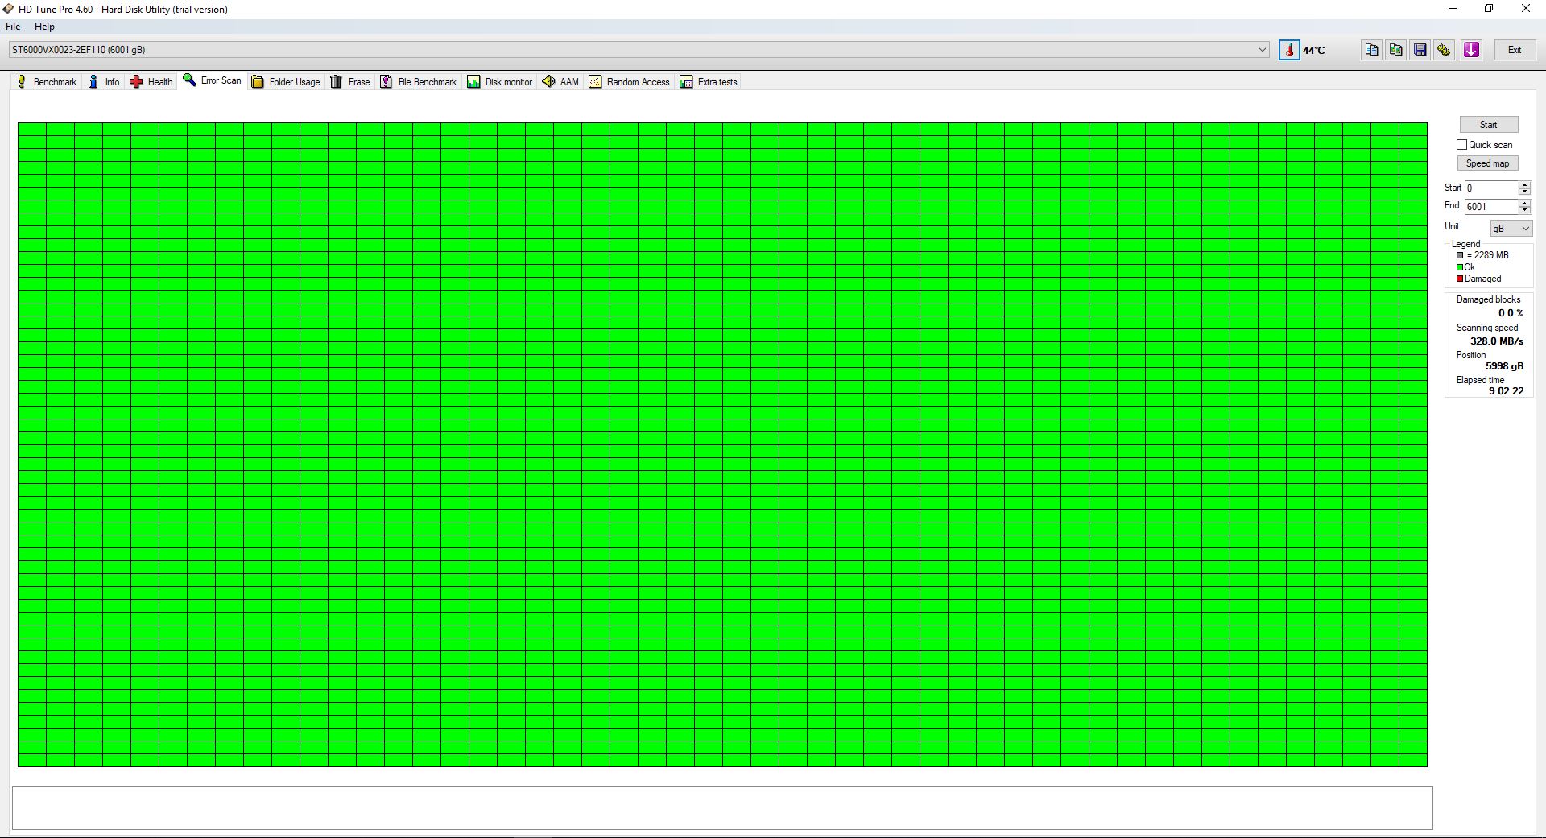Open the options gears icon
The width and height of the screenshot is (1546, 838).
click(x=1444, y=49)
